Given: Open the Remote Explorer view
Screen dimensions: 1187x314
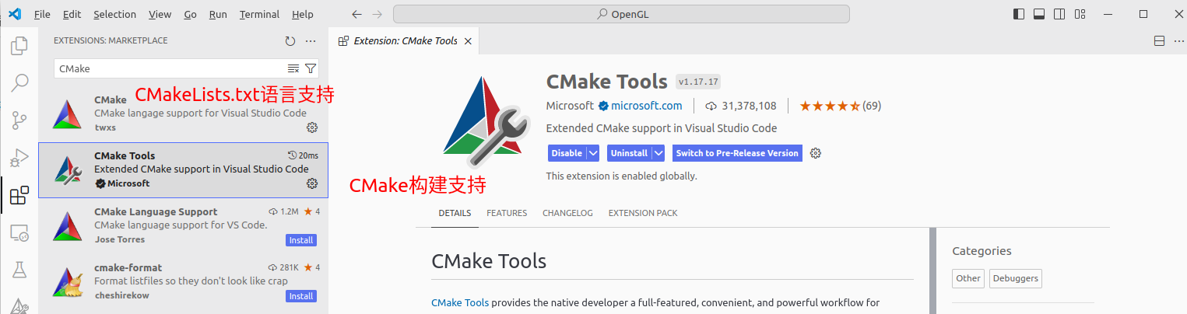Looking at the screenshot, I should [19, 232].
